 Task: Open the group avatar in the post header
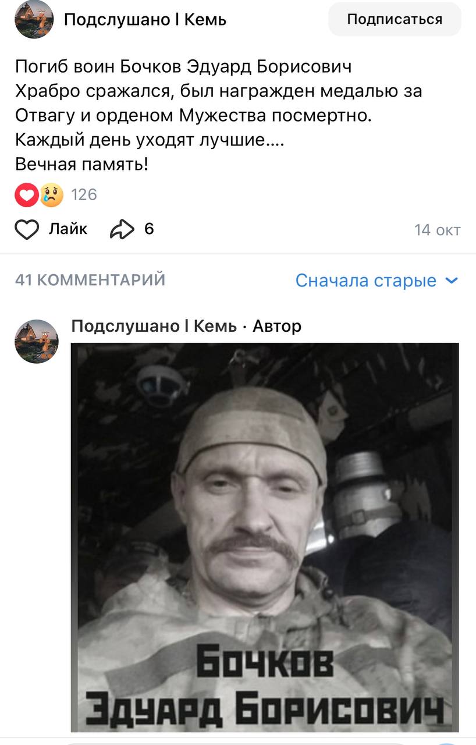tap(34, 19)
